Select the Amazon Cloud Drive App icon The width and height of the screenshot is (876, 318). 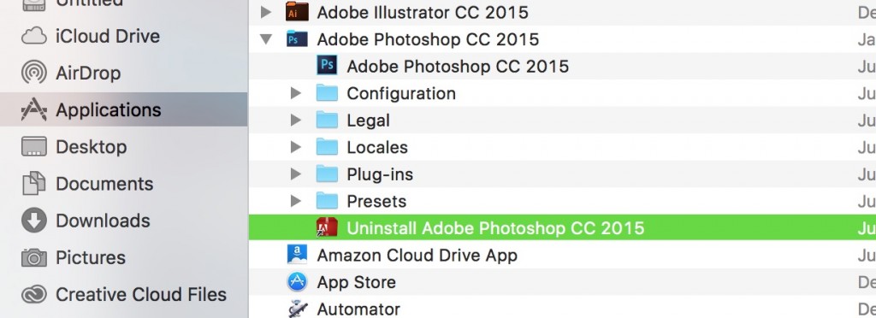pos(297,255)
